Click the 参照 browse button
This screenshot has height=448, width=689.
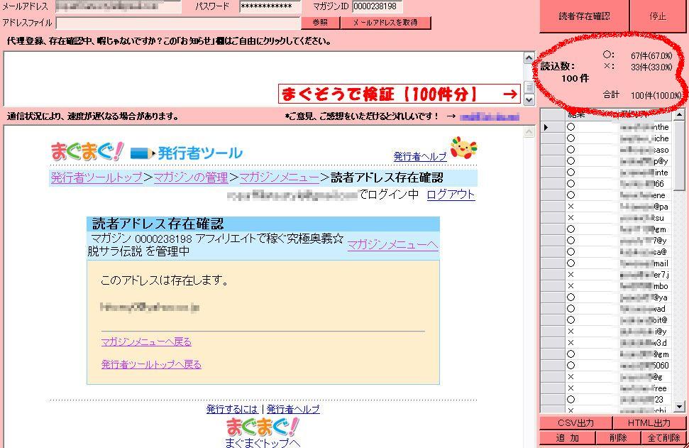pos(320,23)
